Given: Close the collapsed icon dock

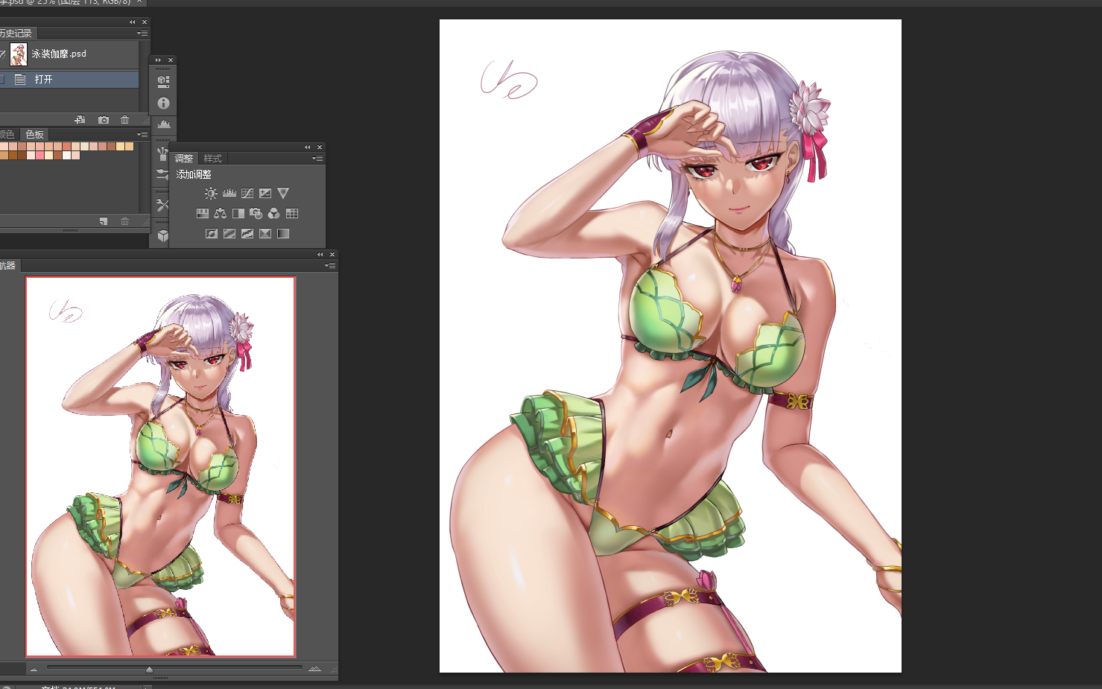Looking at the screenshot, I should click(x=171, y=60).
